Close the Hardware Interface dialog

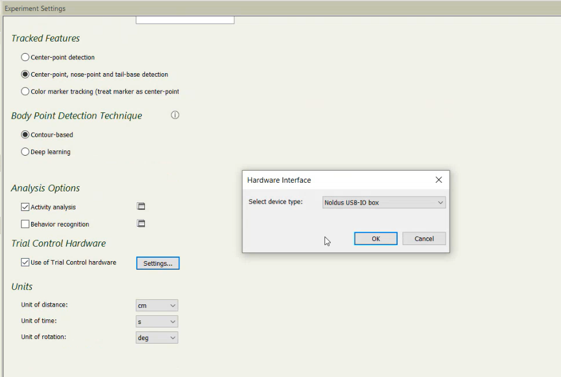[439, 180]
